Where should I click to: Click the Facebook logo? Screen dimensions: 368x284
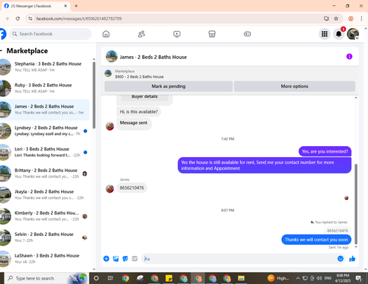(2, 34)
